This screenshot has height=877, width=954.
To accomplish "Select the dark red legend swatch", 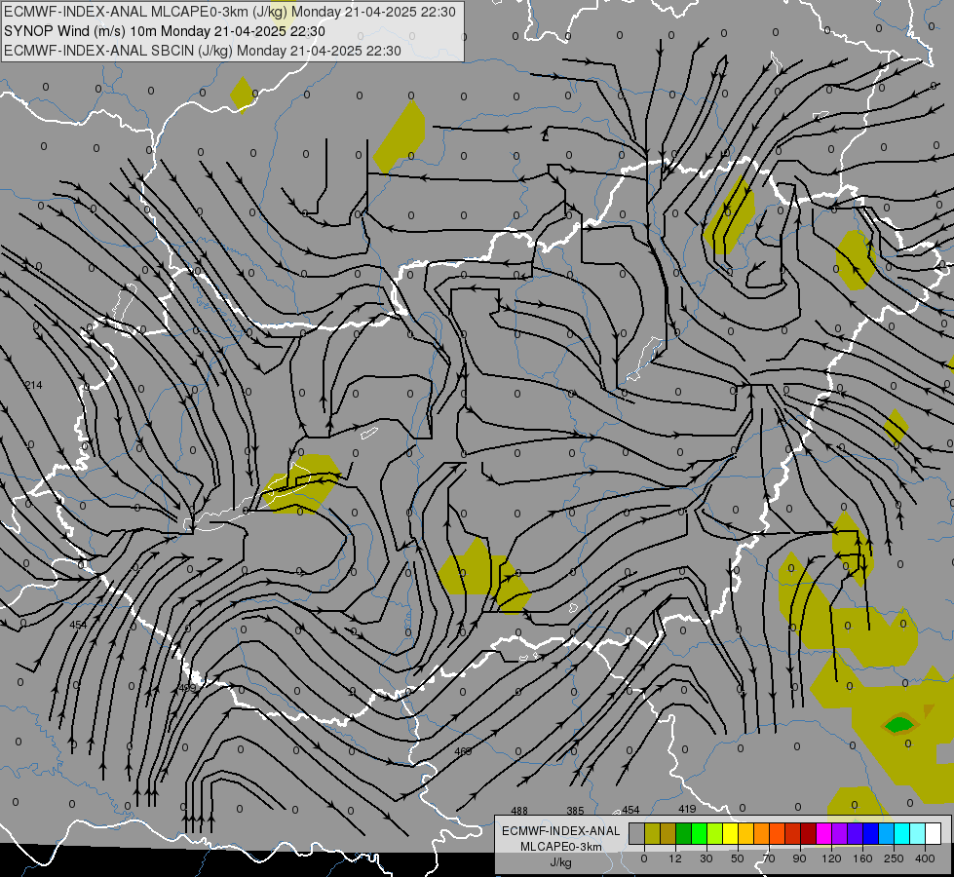I will pos(808,833).
